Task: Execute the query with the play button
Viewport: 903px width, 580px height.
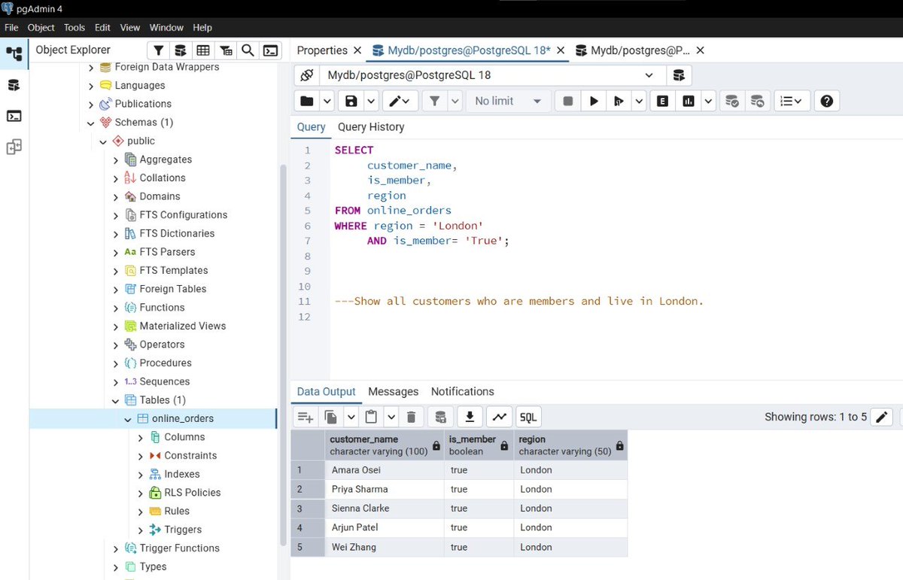Action: click(x=594, y=101)
